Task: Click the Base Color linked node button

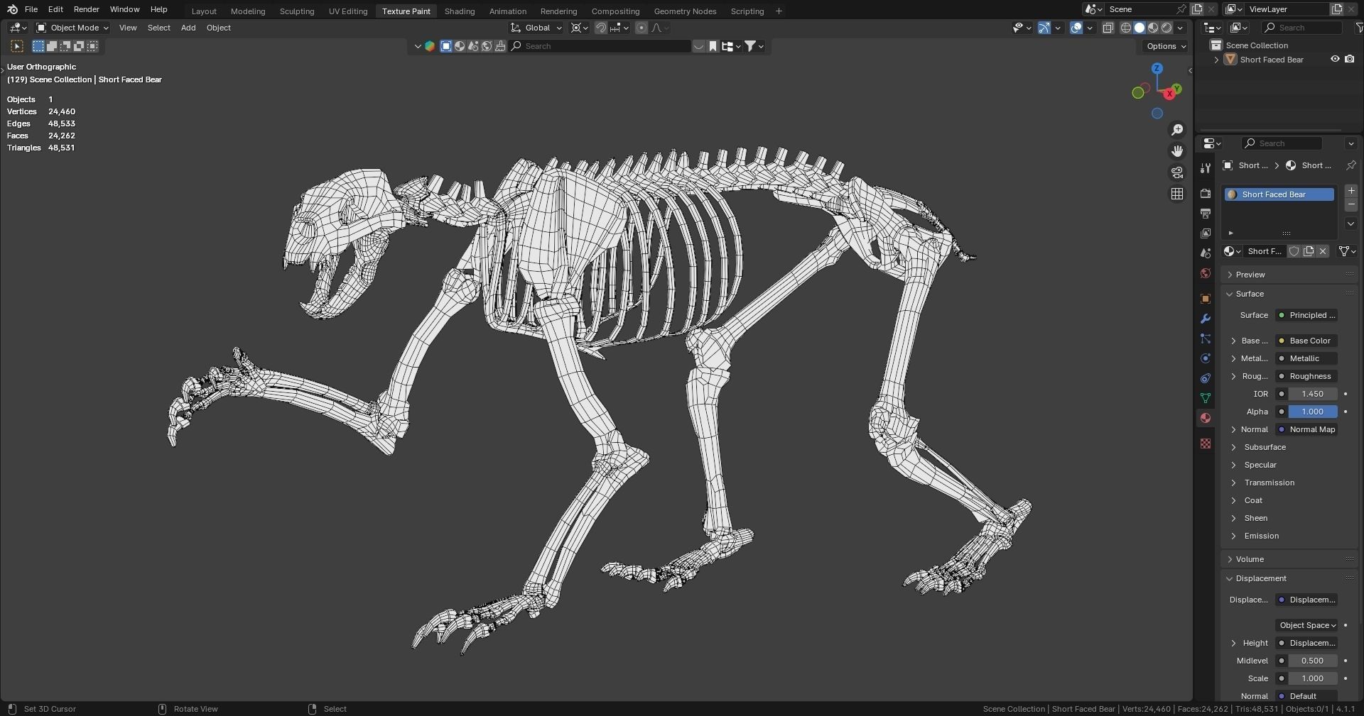Action: pyautogui.click(x=1306, y=341)
